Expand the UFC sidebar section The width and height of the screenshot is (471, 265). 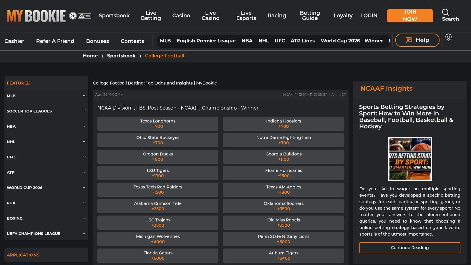[46, 157]
